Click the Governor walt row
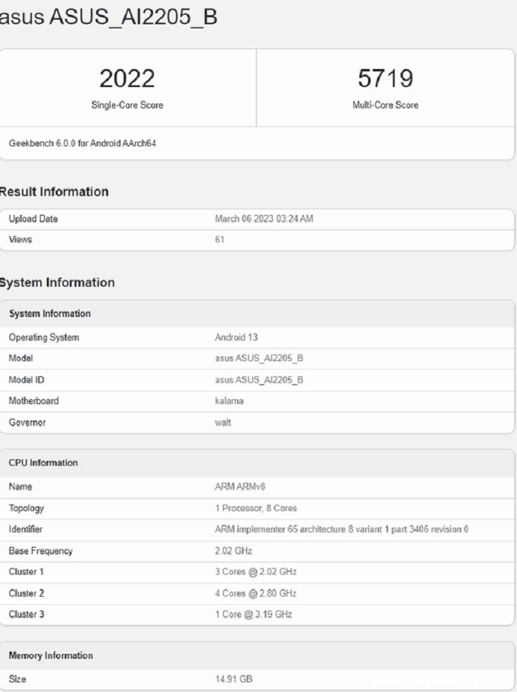517x692 pixels. point(257,423)
